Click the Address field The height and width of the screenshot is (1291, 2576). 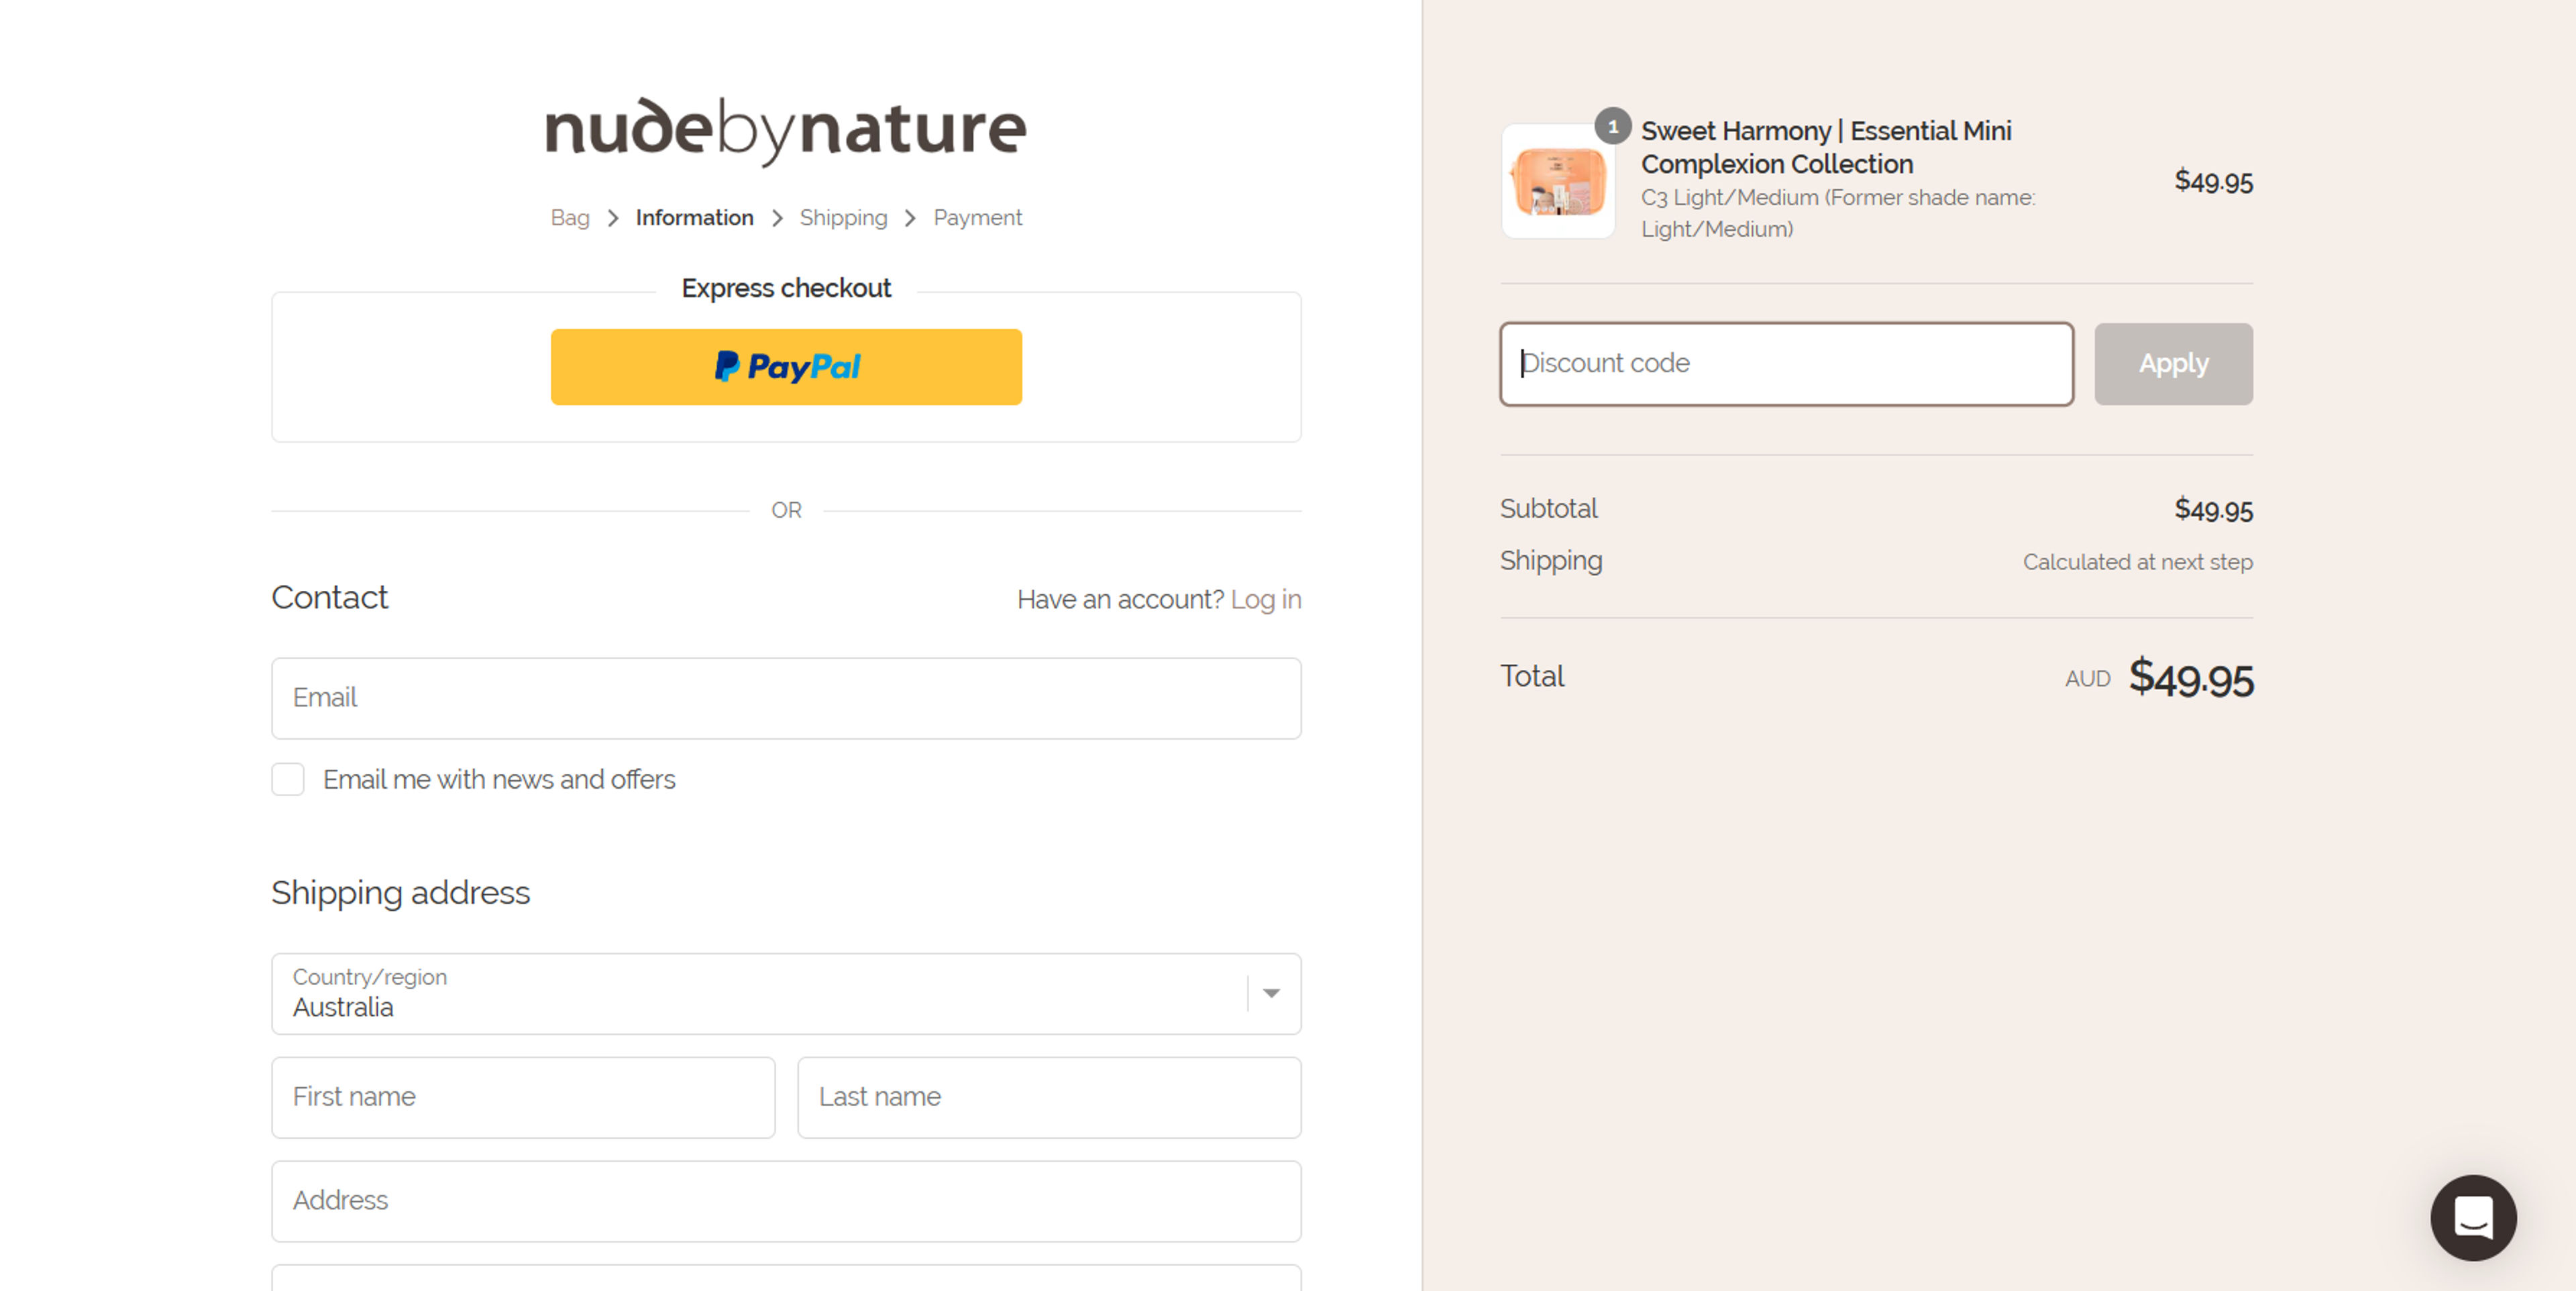tap(786, 1201)
